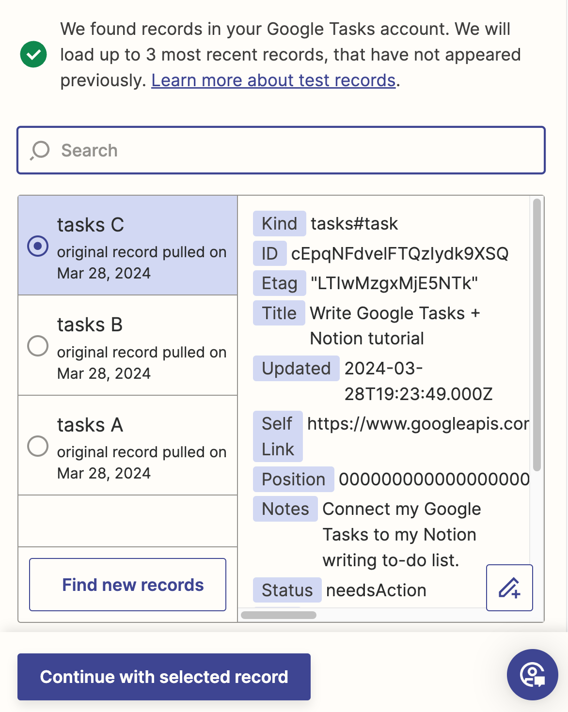Viewport: 568px width, 712px height.
Task: Click the edit record pencil icon
Action: (509, 588)
